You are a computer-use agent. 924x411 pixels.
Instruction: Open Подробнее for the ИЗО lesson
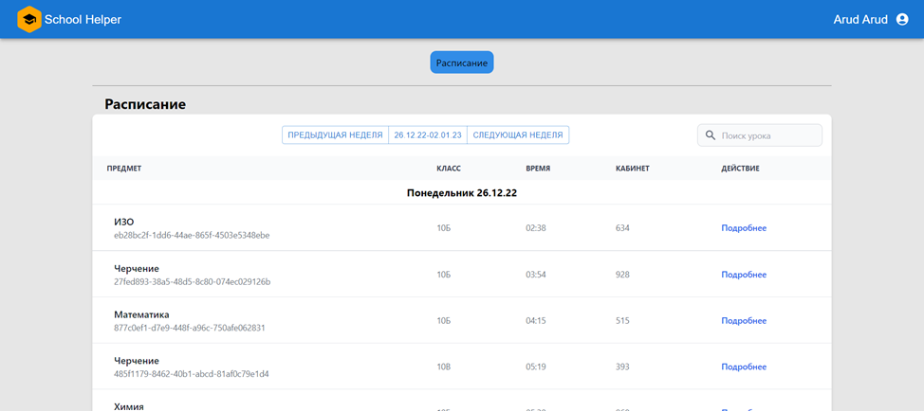pos(744,228)
